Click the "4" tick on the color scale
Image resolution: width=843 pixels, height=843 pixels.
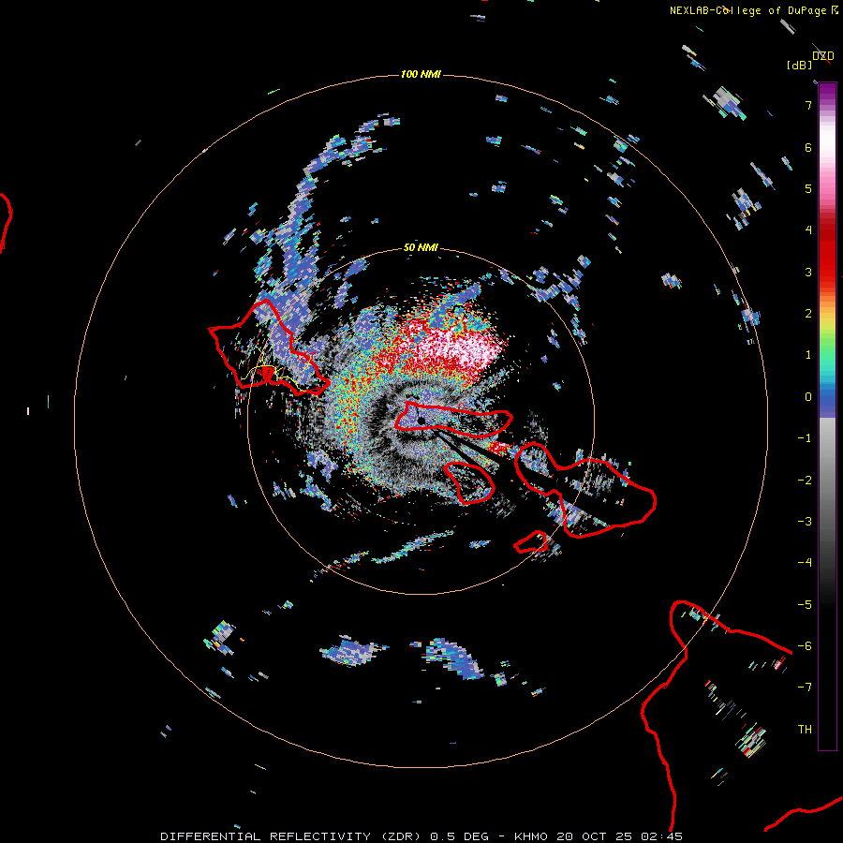tap(808, 230)
